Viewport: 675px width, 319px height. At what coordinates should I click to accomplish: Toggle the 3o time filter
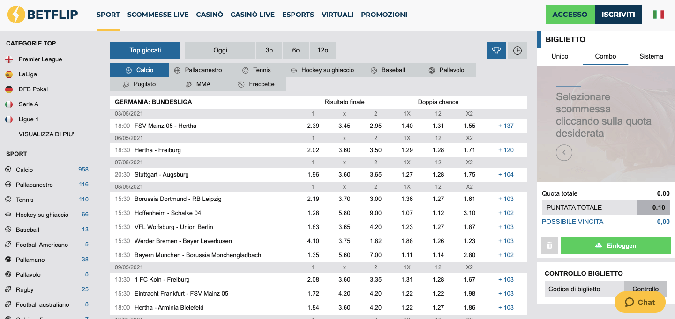[x=269, y=50]
